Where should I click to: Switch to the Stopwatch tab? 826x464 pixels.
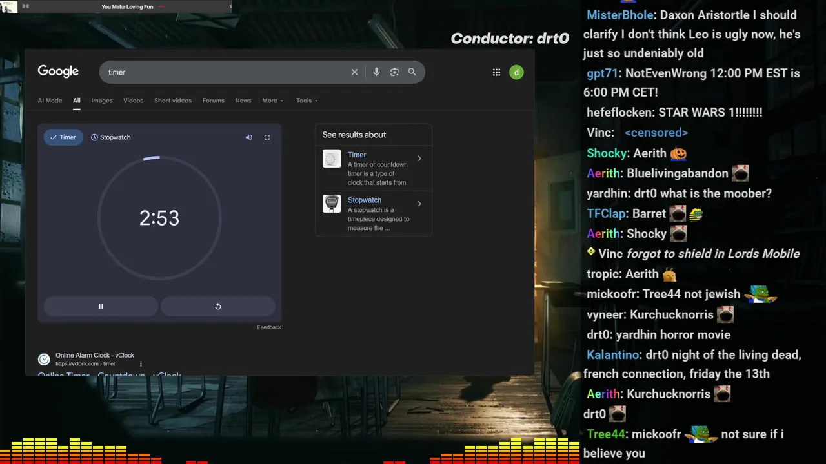pos(110,137)
